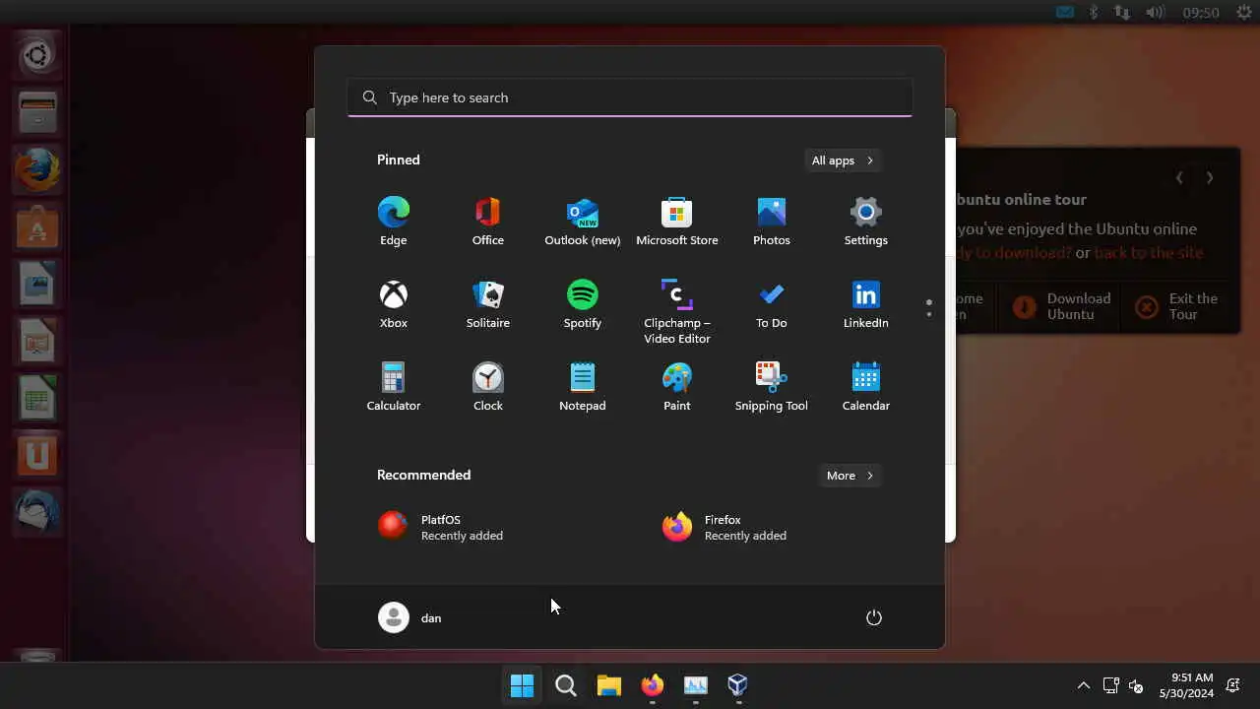Open the power options button
Viewport: 1260px width, 709px height.
tap(873, 617)
